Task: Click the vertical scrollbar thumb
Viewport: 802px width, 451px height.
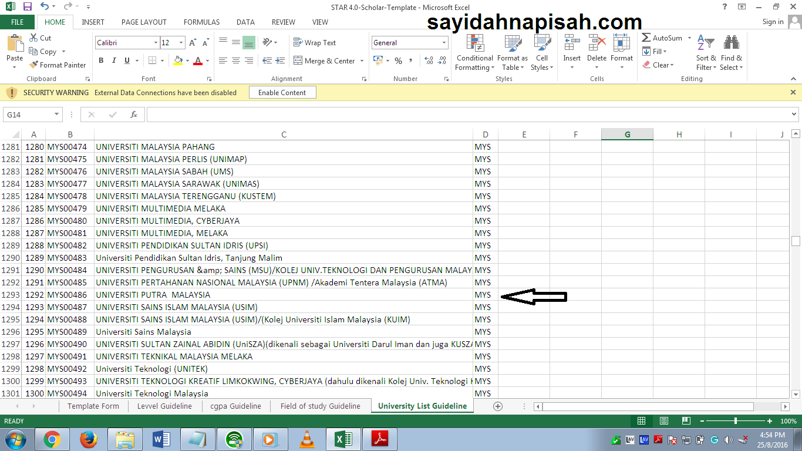Action: [796, 241]
